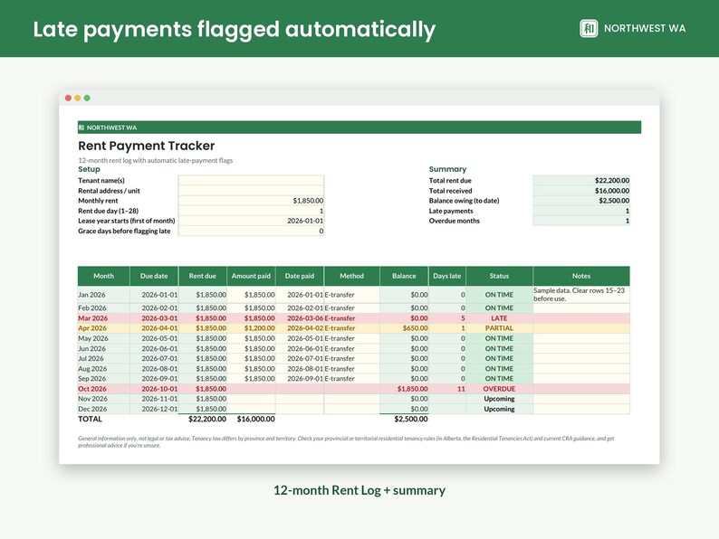Viewport: 719px width, 539px height.
Task: Click the TOTAL row label
Action: coord(91,419)
